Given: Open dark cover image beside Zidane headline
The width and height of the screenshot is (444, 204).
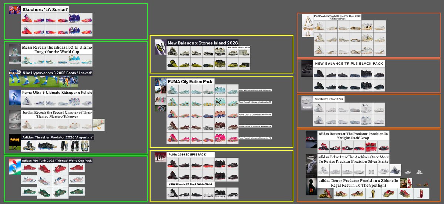Looking at the screenshot, I should pos(312,187).
